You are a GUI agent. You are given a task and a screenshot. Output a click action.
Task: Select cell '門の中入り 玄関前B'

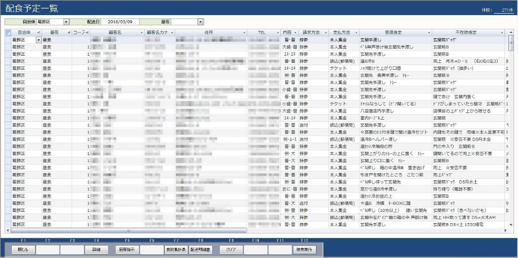[468, 146]
